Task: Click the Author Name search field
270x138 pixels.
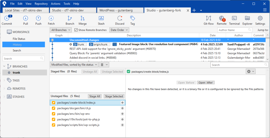Action: point(233,30)
